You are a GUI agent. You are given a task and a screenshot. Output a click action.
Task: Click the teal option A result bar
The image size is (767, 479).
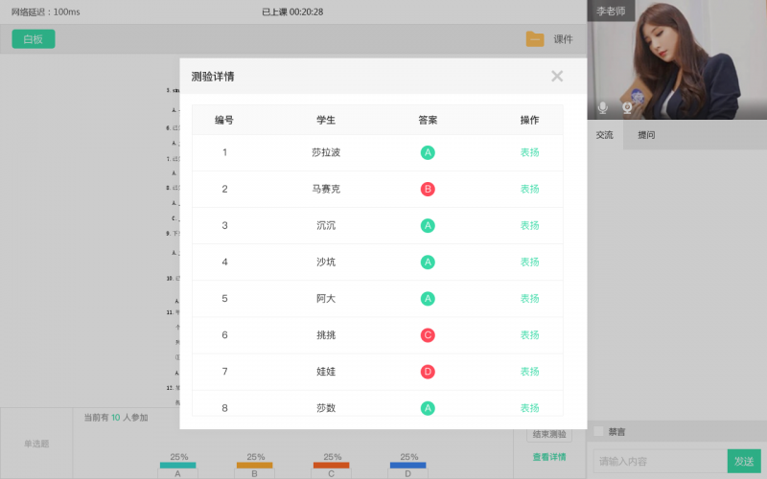pos(177,466)
